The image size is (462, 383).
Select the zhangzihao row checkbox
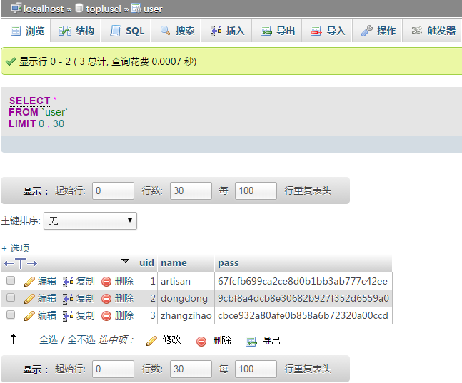pyautogui.click(x=11, y=315)
